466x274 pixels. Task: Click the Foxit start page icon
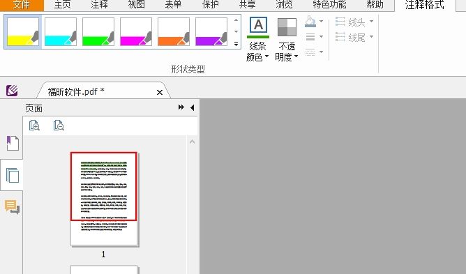12,91
